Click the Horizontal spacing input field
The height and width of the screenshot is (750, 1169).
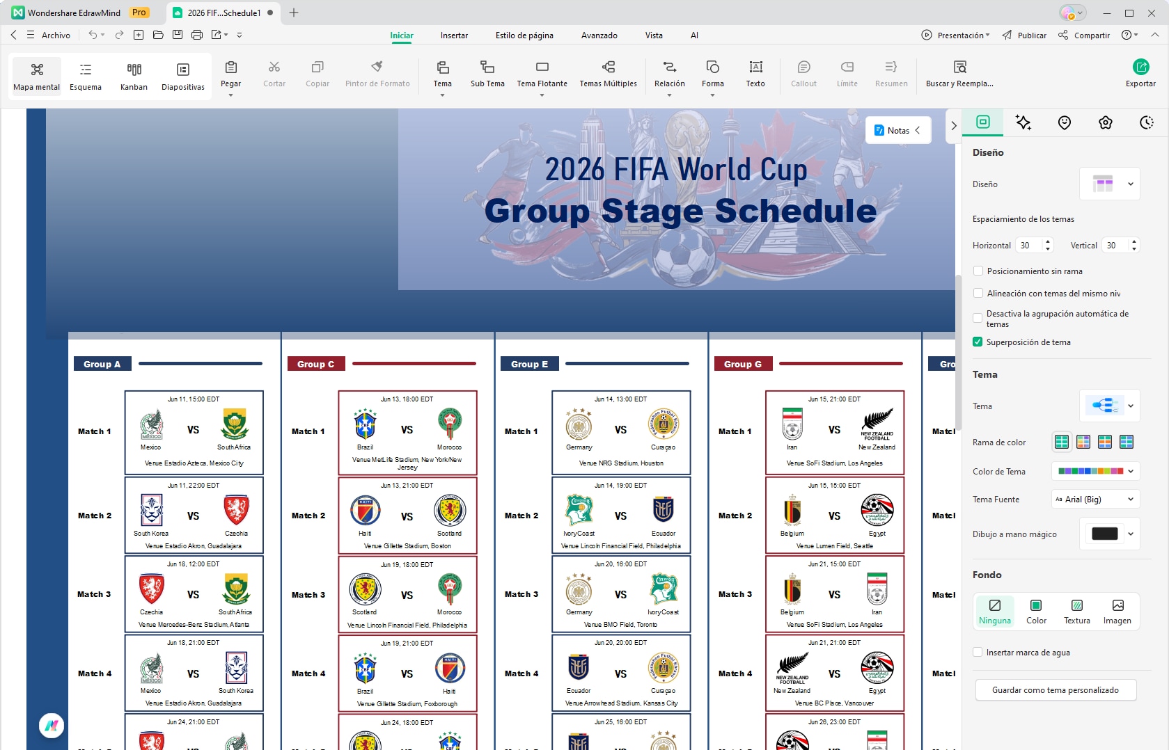pyautogui.click(x=1030, y=246)
